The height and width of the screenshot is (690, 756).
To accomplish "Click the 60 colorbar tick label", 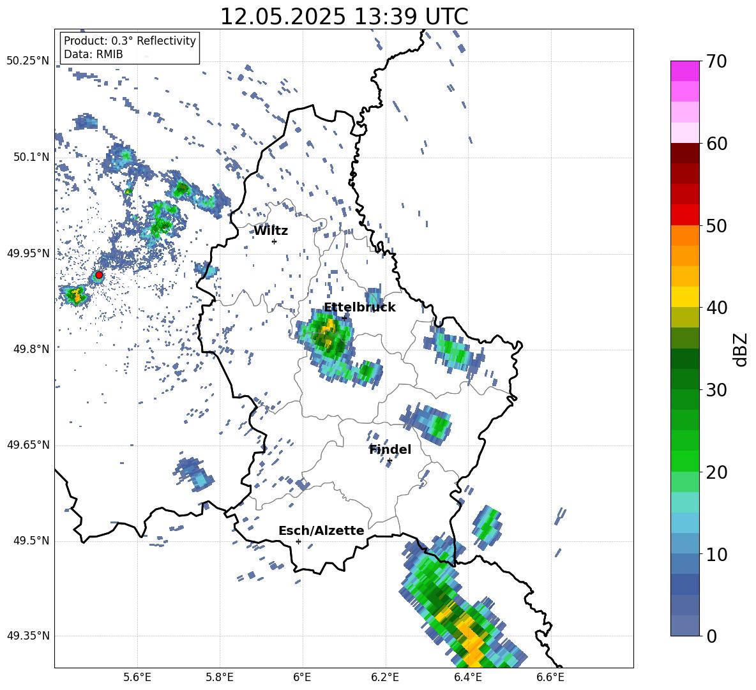I will [x=716, y=144].
